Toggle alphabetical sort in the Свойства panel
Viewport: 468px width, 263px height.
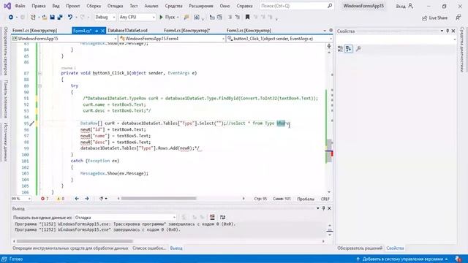tap(349, 49)
